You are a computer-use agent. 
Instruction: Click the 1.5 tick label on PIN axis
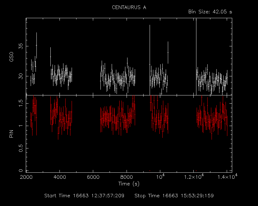21,103
